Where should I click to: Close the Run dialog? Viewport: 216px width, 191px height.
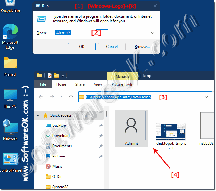pyautogui.click(x=155, y=6)
